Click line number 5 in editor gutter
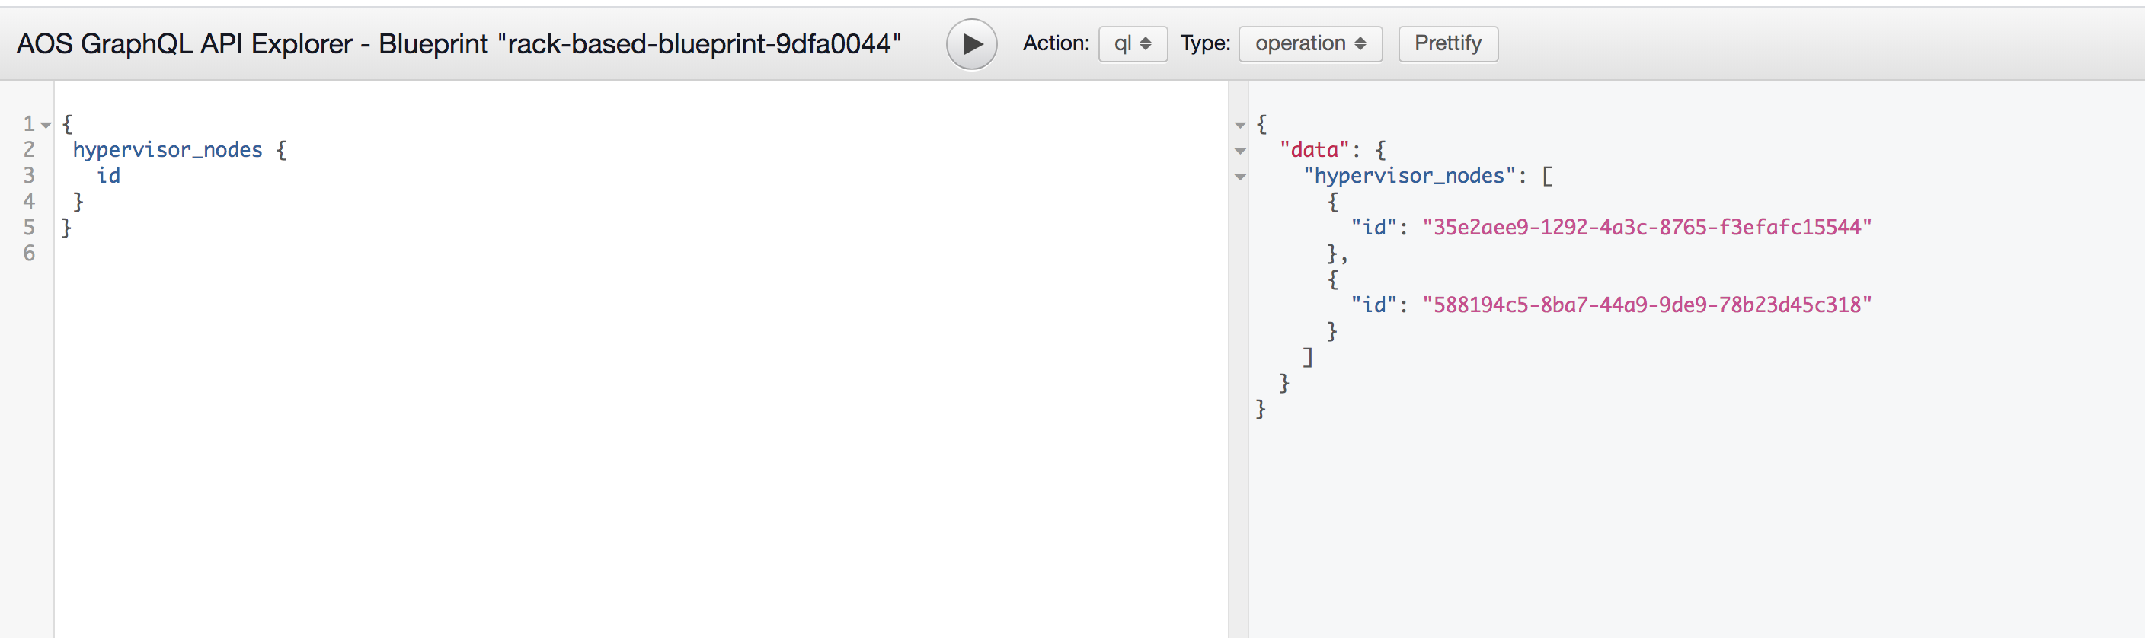2145x638 pixels. pos(29,227)
